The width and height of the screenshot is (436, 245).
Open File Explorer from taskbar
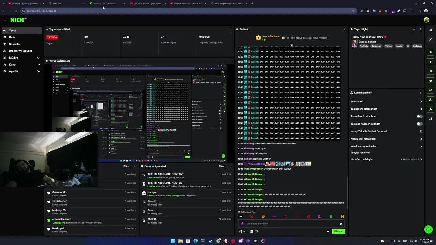(x=181, y=241)
